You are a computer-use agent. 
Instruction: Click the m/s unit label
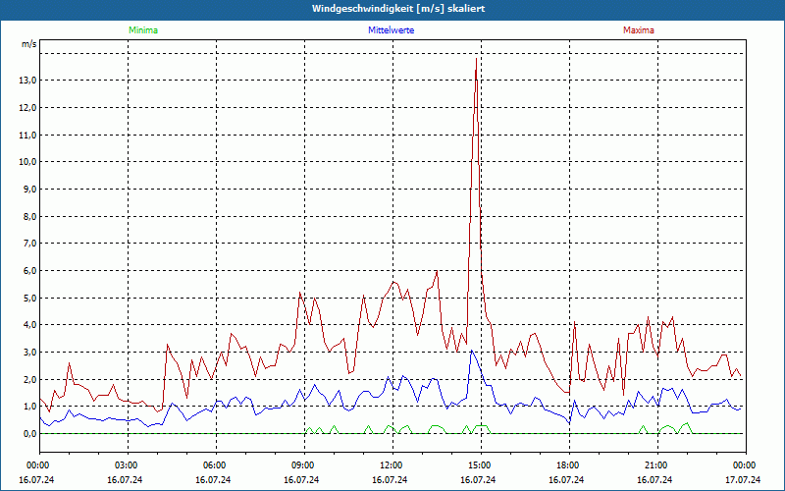pos(29,44)
